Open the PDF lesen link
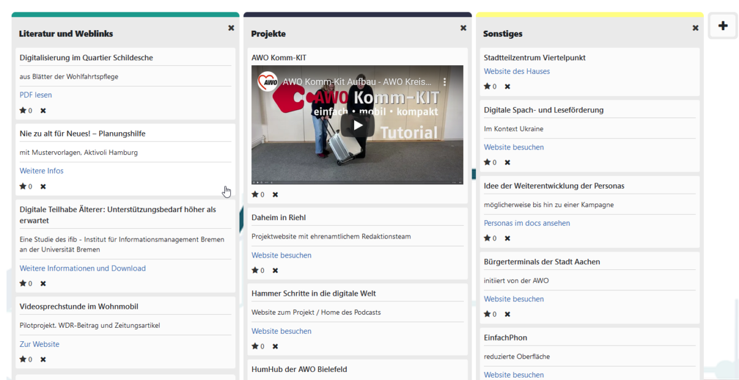The height and width of the screenshot is (380, 739). [x=36, y=95]
